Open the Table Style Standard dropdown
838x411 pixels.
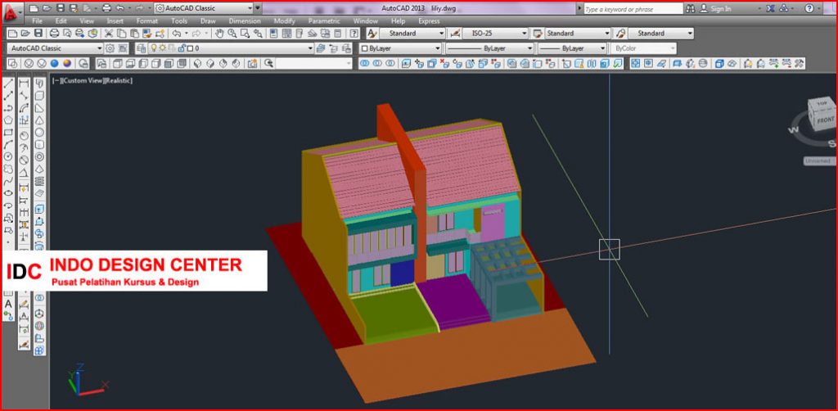tap(578, 34)
